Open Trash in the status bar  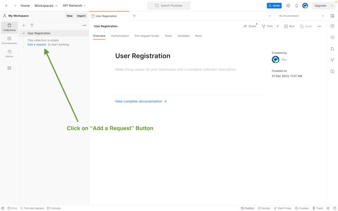[318, 208]
